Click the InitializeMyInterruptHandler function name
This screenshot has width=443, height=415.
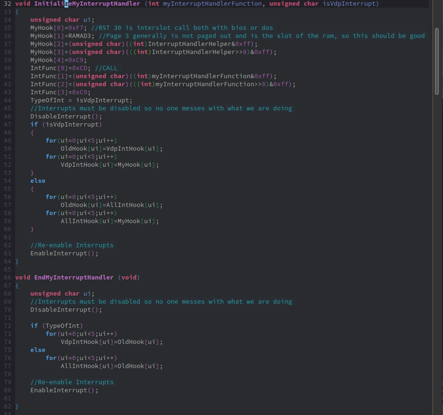click(87, 4)
